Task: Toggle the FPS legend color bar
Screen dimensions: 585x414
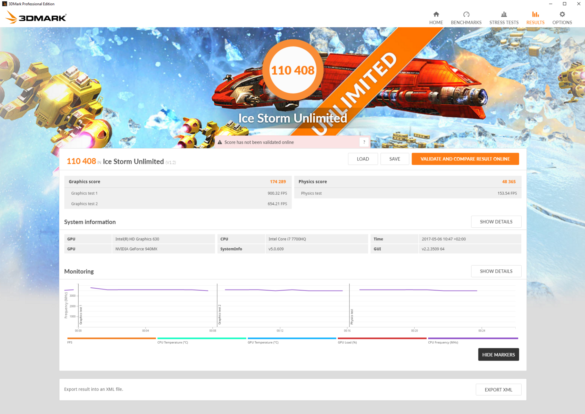Action: tap(112, 338)
